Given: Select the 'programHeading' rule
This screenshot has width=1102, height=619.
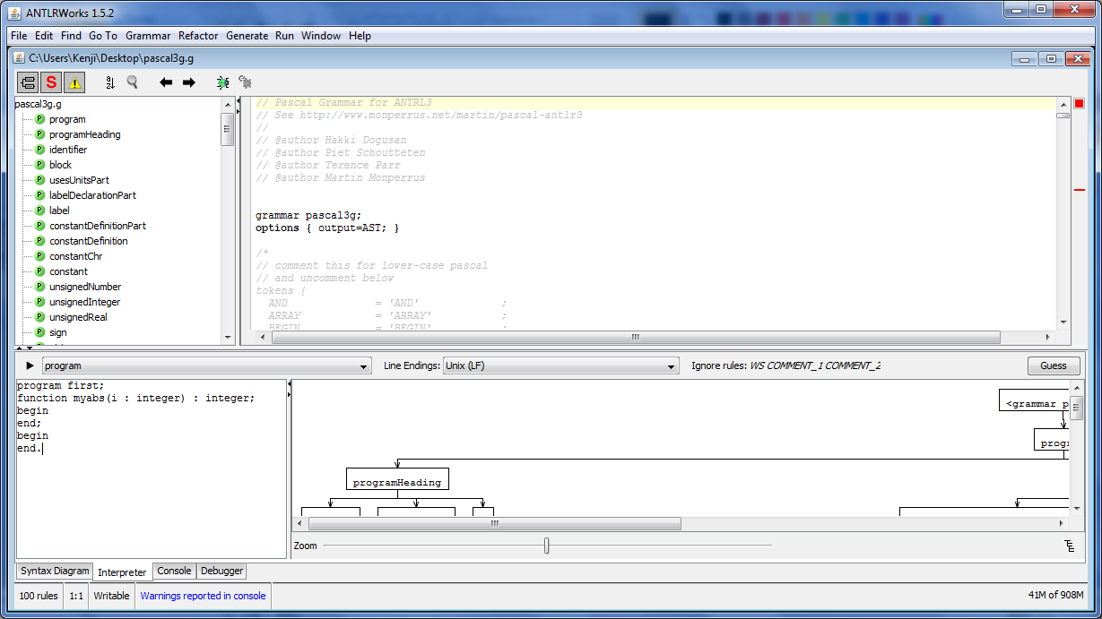Looking at the screenshot, I should coord(84,134).
